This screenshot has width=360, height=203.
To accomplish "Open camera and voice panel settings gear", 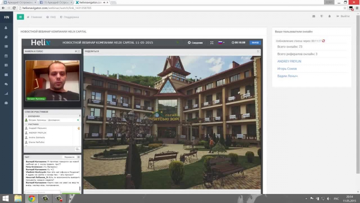I will pyautogui.click(x=76, y=51).
